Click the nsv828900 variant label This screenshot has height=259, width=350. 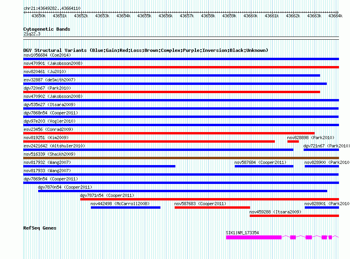point(327,162)
